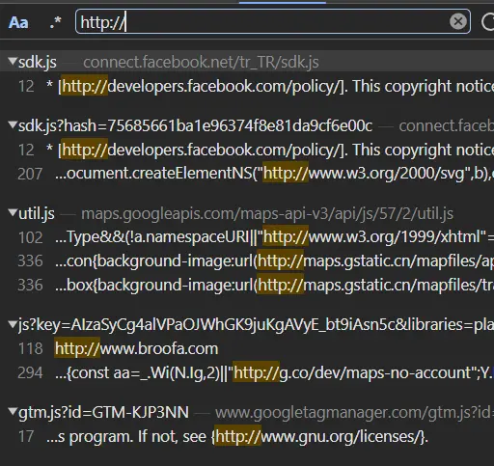Collapse the gtm.js?id=GTM-KJP3NN group
The image size is (494, 466).
pos(13,411)
